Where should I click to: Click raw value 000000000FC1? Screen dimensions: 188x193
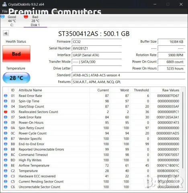pos(168,112)
